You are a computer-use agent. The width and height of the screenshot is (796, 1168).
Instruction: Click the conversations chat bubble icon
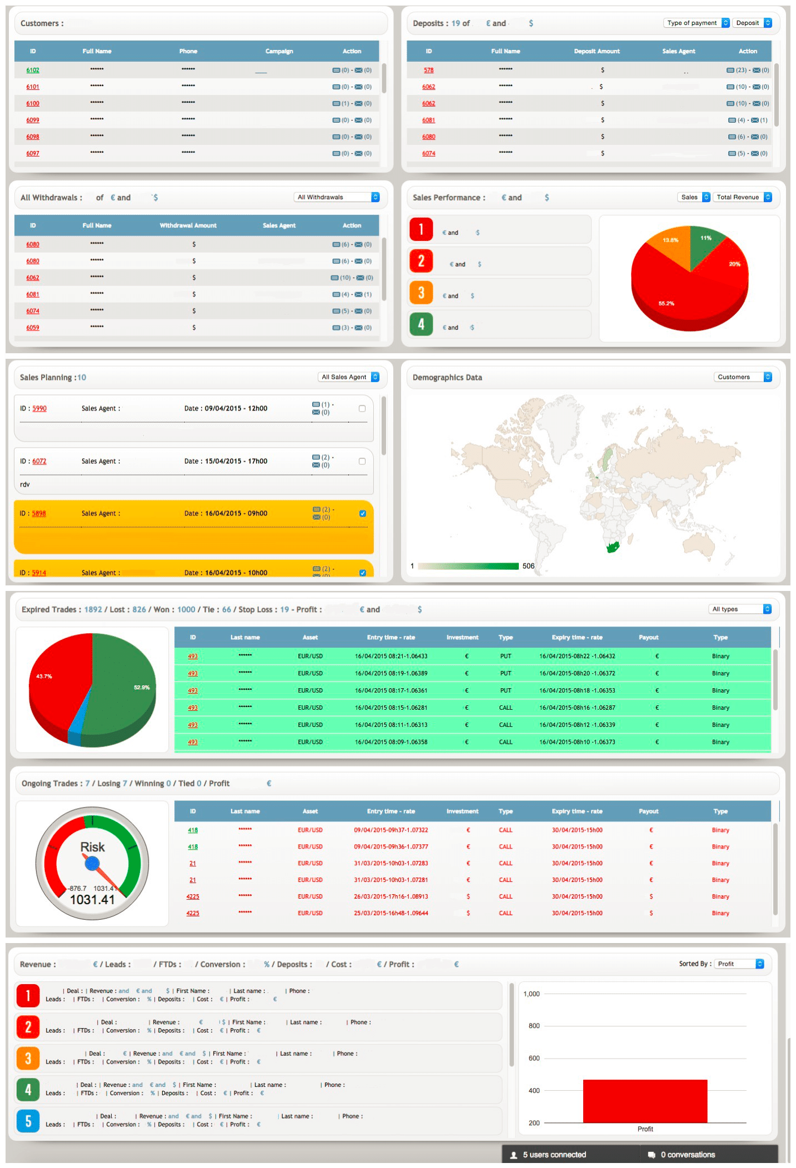click(652, 1155)
